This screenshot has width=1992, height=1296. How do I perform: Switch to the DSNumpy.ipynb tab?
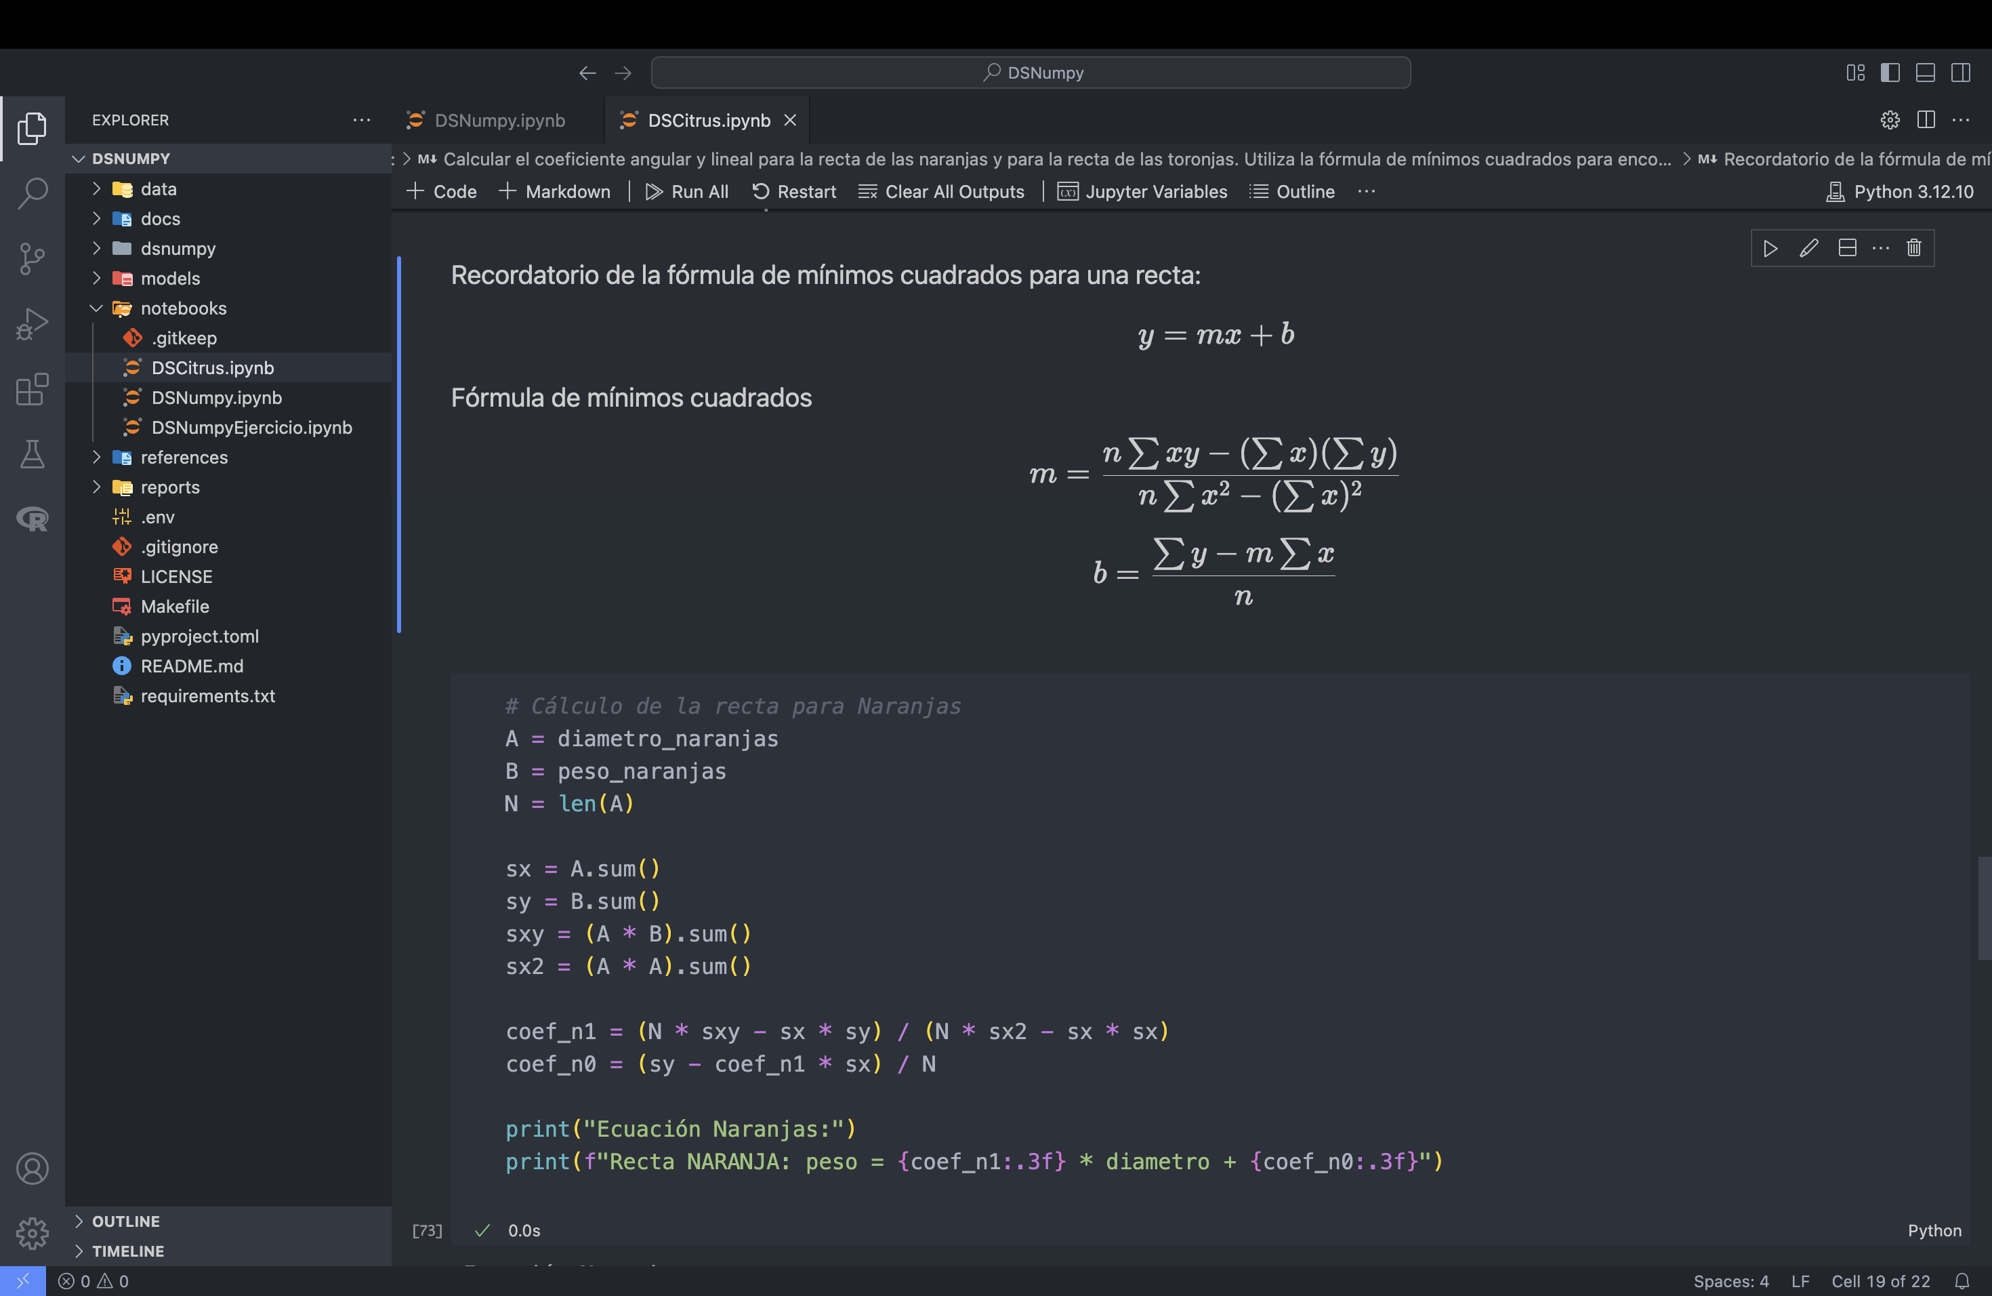499,120
